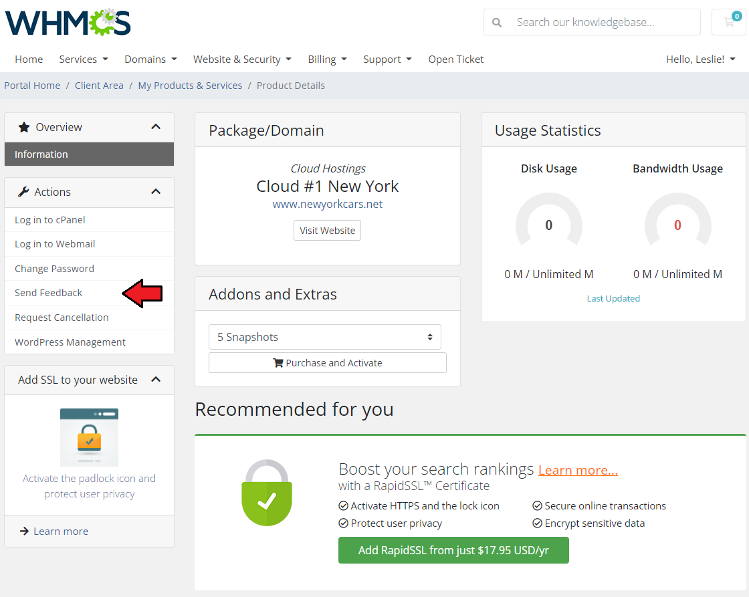749x597 pixels.
Task: Open the Billing dropdown menu
Action: coord(327,59)
